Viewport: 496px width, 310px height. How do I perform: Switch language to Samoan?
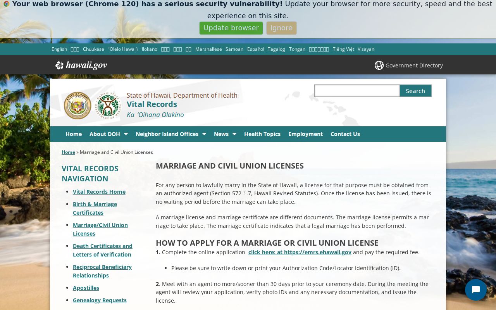tap(234, 49)
